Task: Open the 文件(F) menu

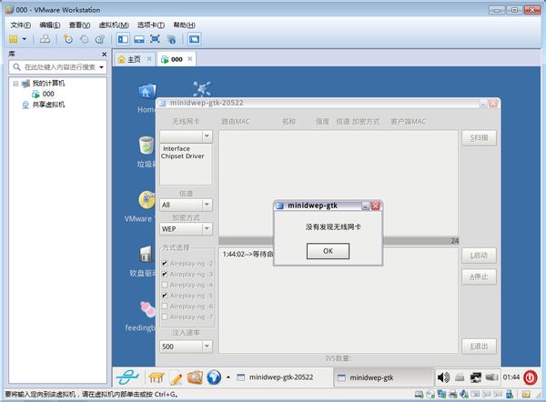Action: click(x=21, y=25)
